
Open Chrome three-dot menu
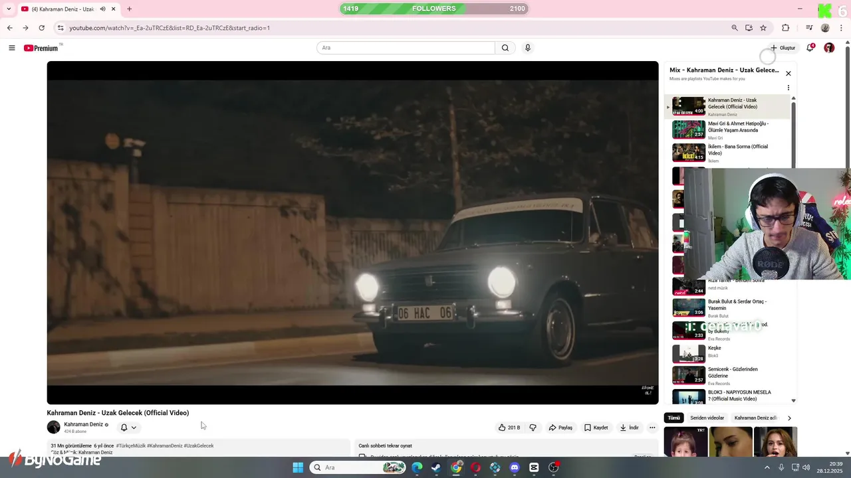tap(842, 28)
